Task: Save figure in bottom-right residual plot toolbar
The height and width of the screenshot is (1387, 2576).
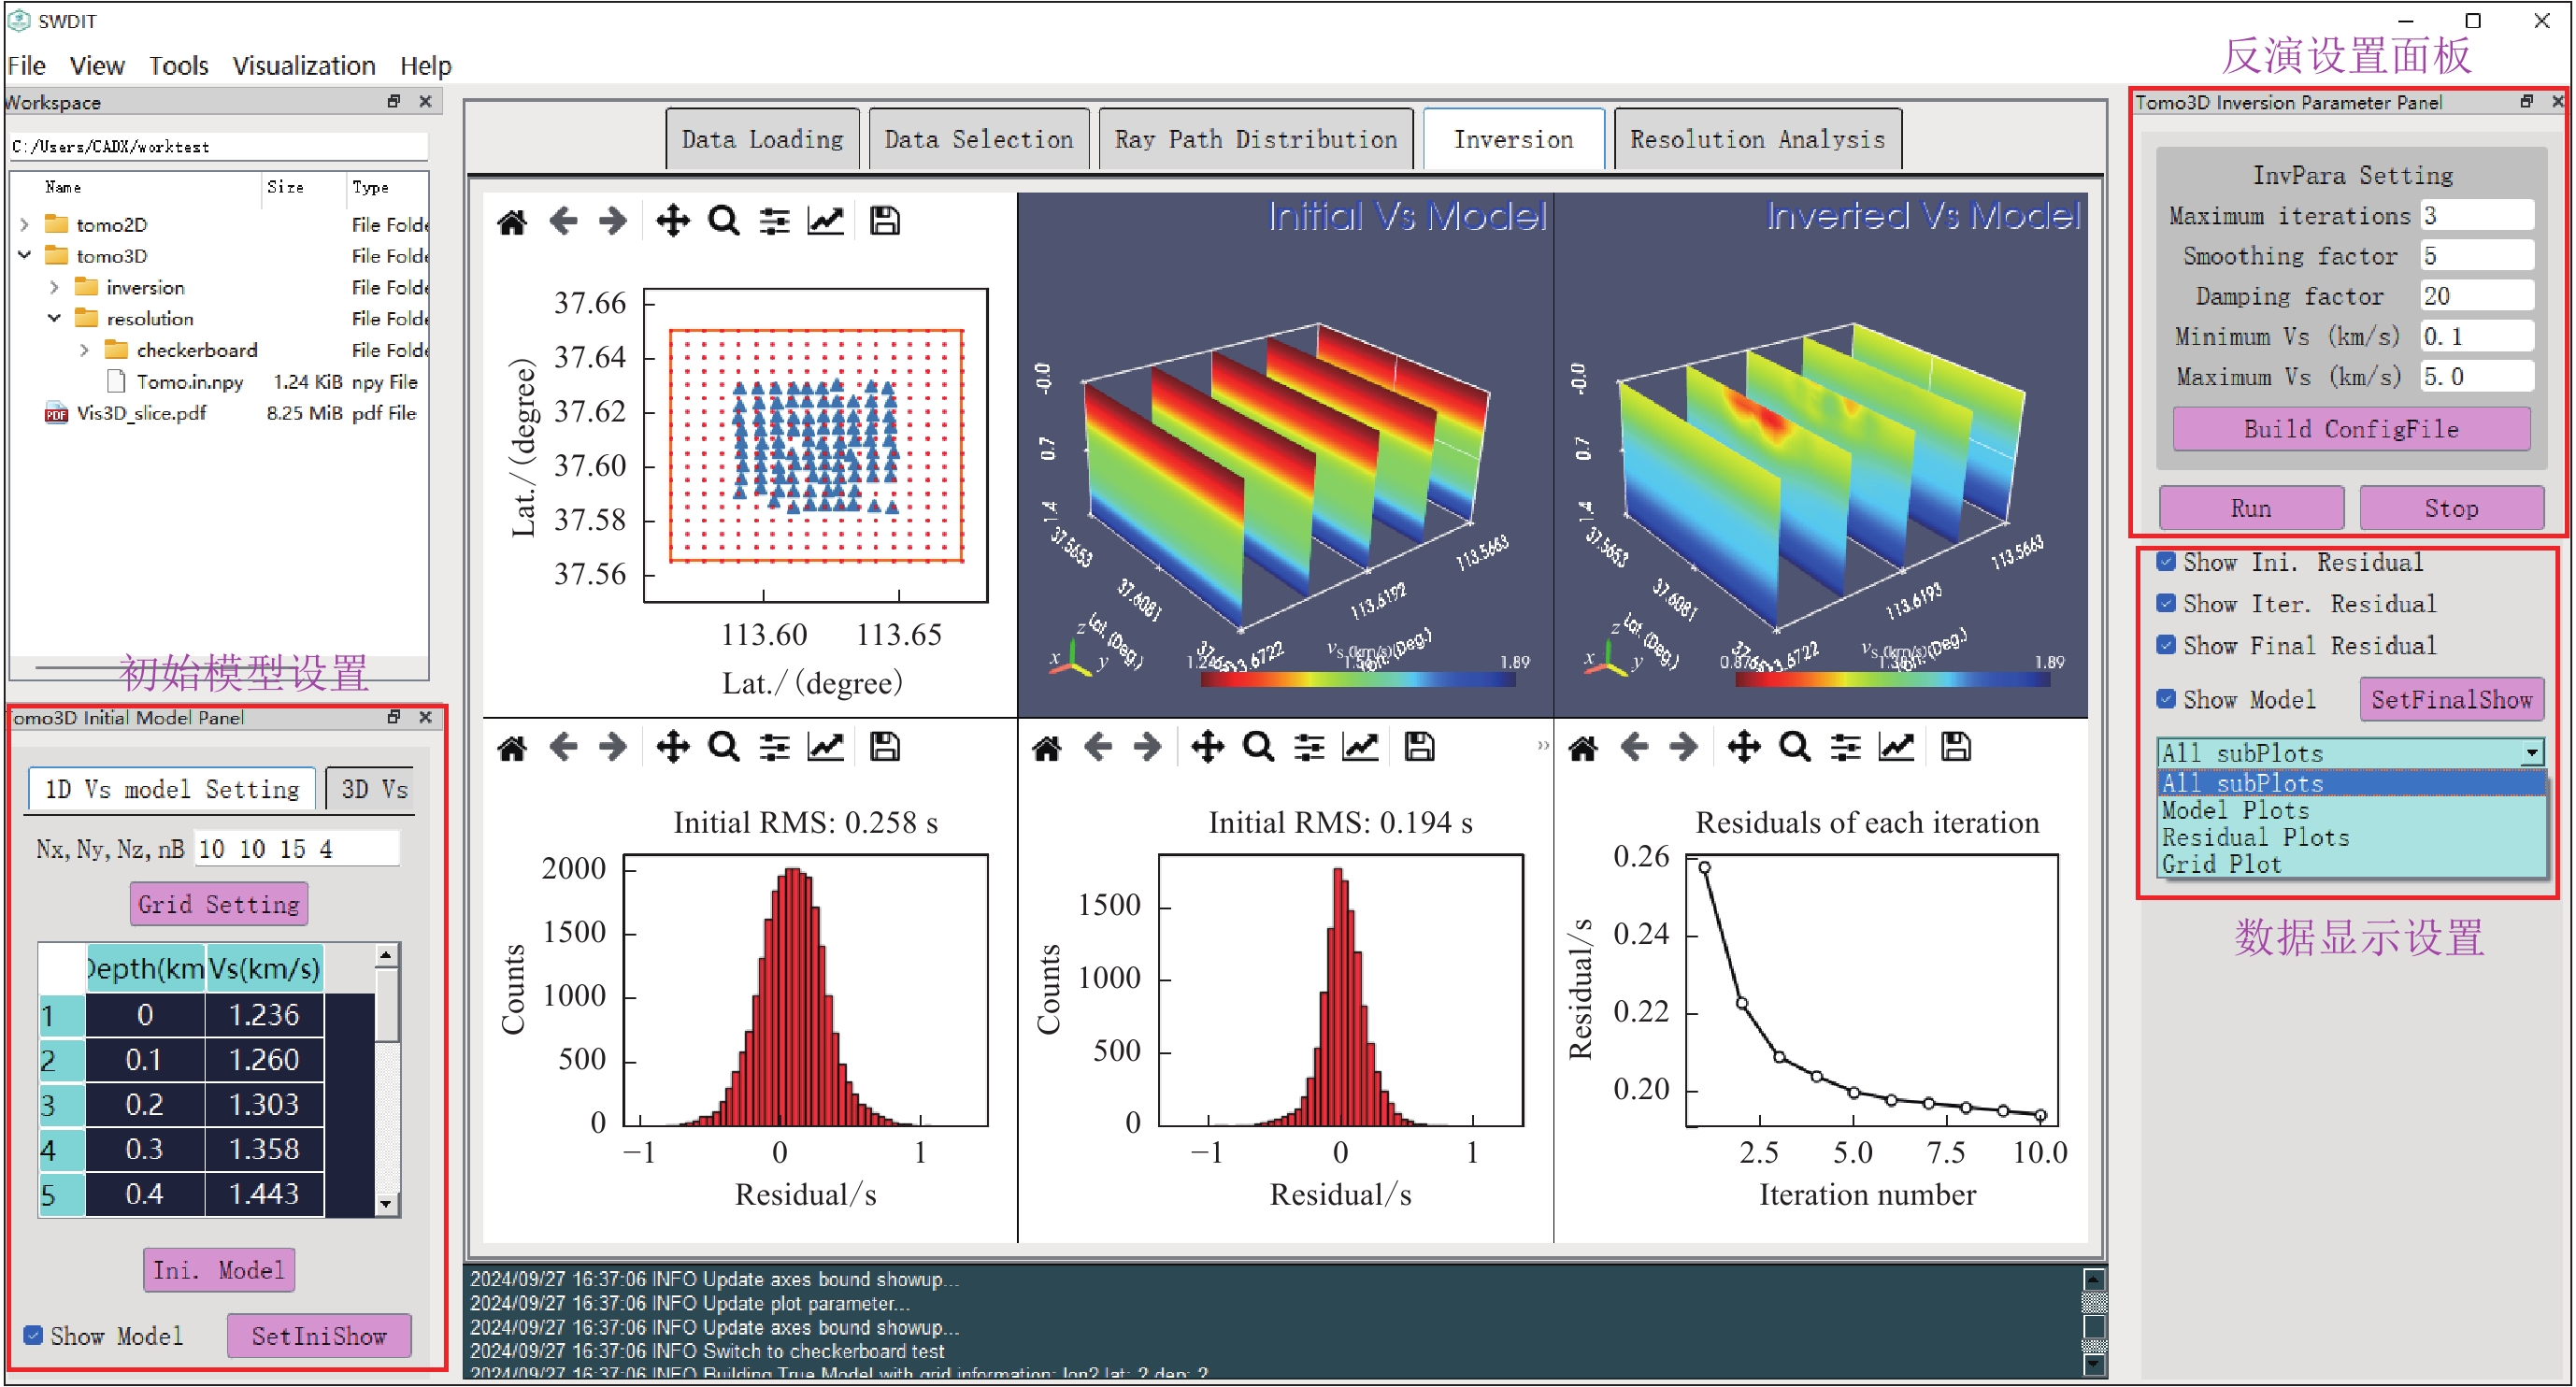Action: click(1955, 747)
